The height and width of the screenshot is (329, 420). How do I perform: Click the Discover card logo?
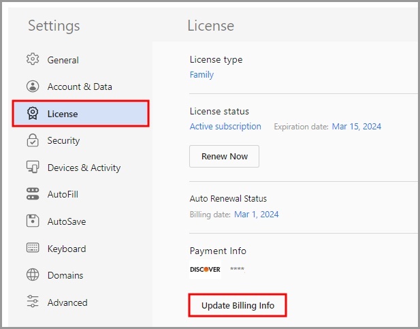[205, 269]
